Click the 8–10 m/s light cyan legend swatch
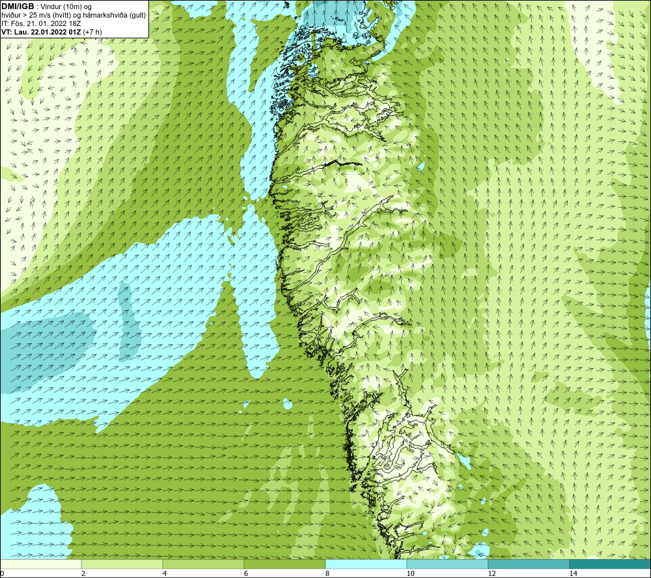Viewport: 651px width, 578px height. pos(366,564)
